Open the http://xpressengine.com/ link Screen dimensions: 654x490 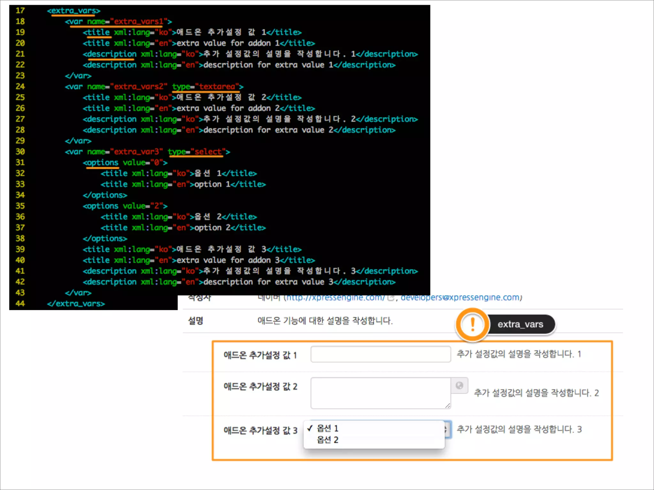coord(335,298)
